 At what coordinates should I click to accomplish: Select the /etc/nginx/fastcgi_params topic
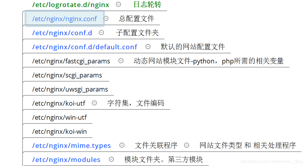point(71,61)
